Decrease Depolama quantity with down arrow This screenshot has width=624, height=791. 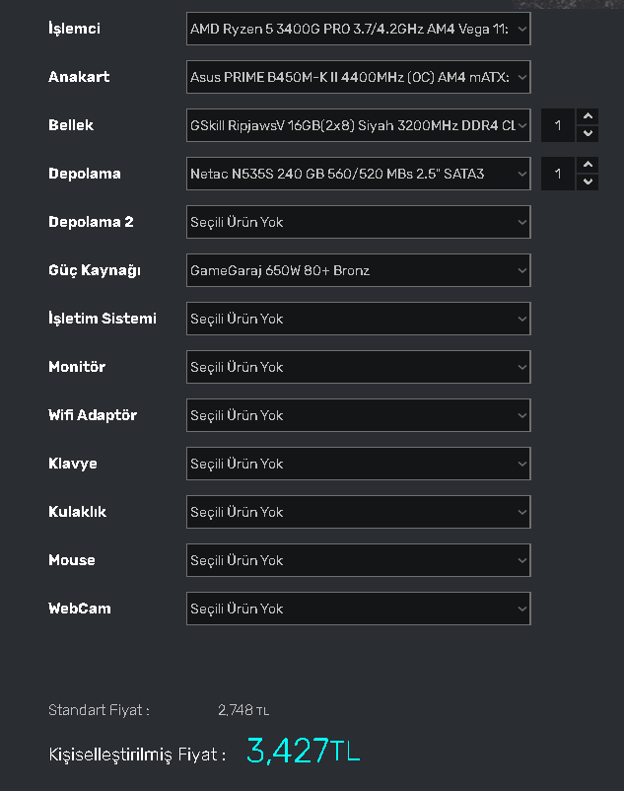tap(589, 181)
